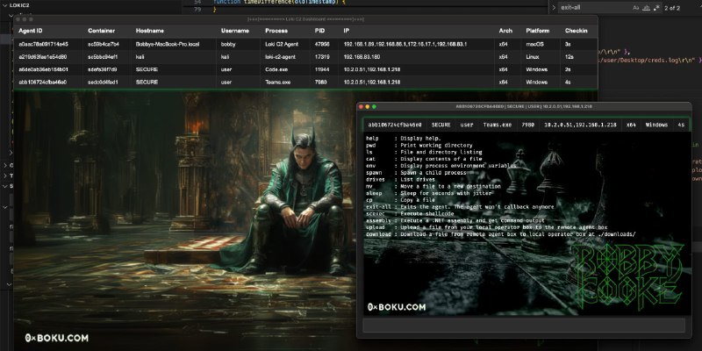Click the command input field in agent terminal
The height and width of the screenshot is (351, 702).
pyautogui.click(x=524, y=325)
